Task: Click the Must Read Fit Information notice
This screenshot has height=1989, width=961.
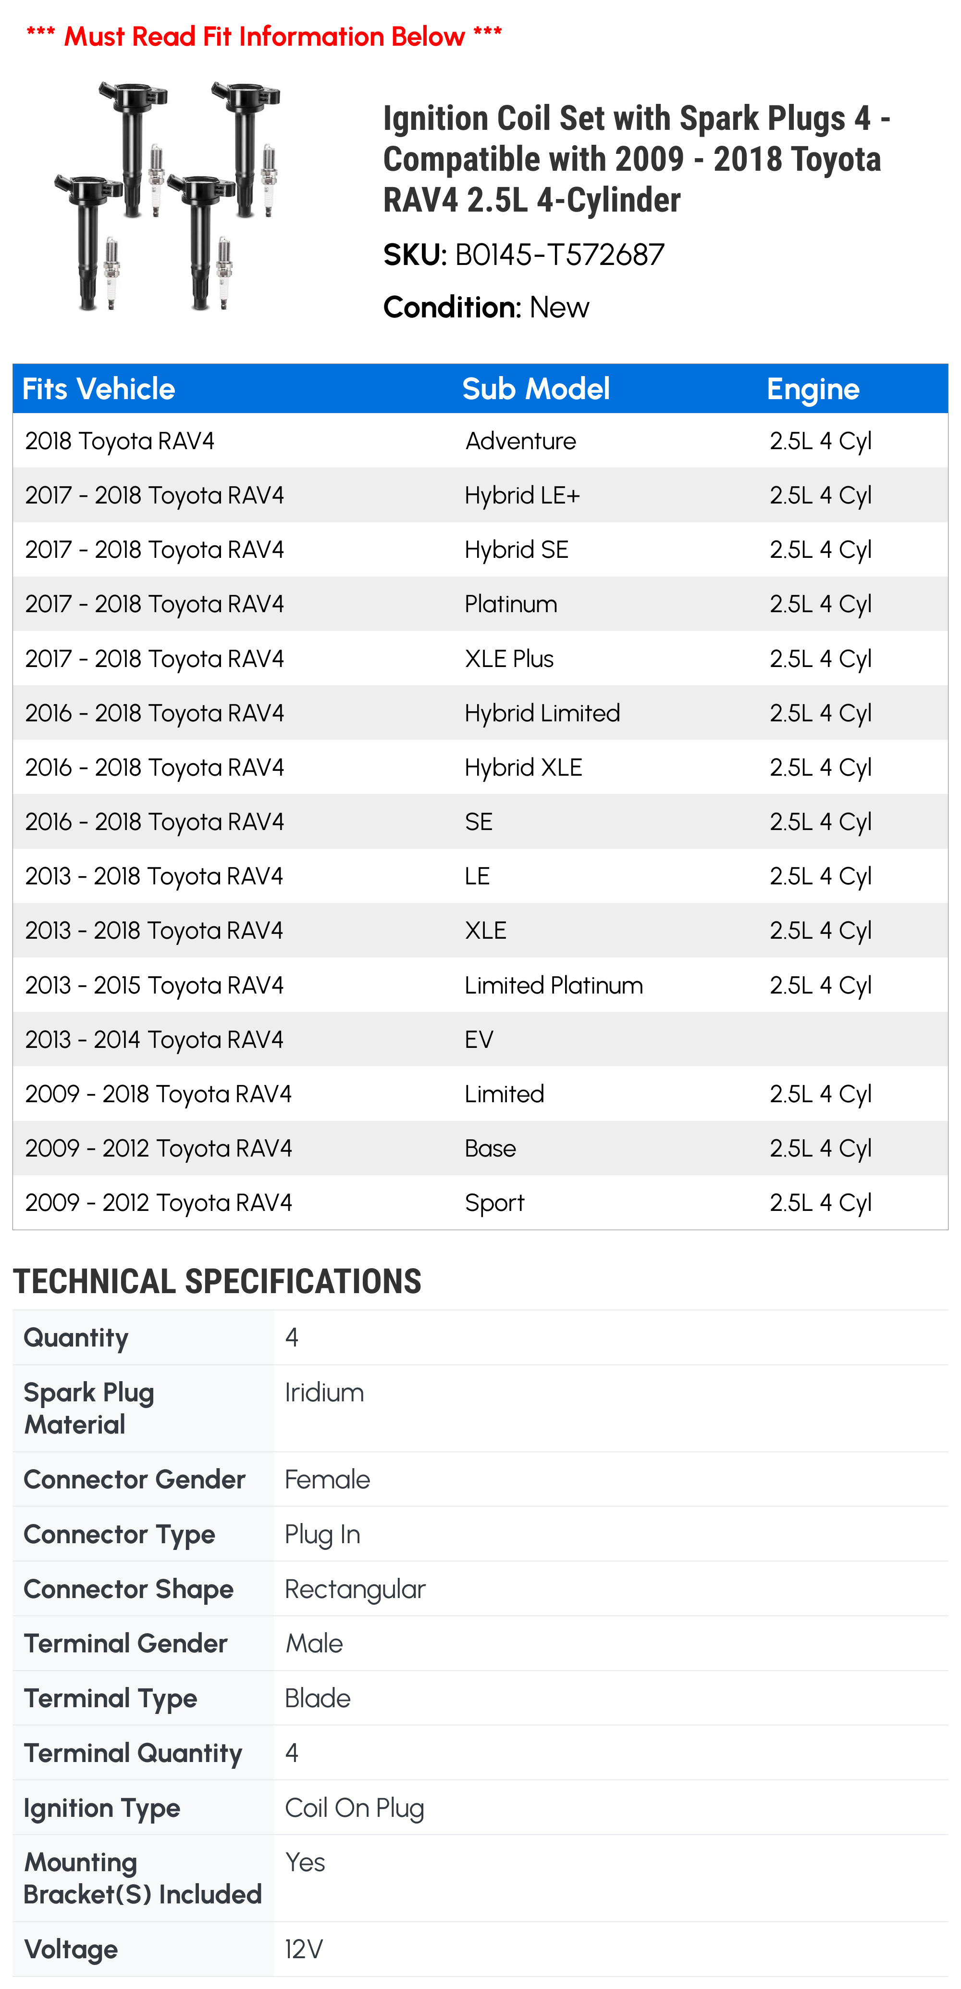Action: coord(264,36)
